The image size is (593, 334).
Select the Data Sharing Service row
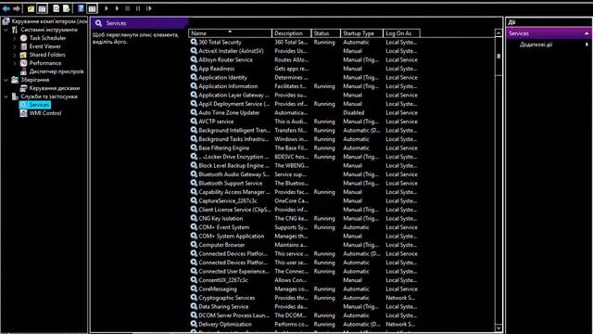point(304,306)
